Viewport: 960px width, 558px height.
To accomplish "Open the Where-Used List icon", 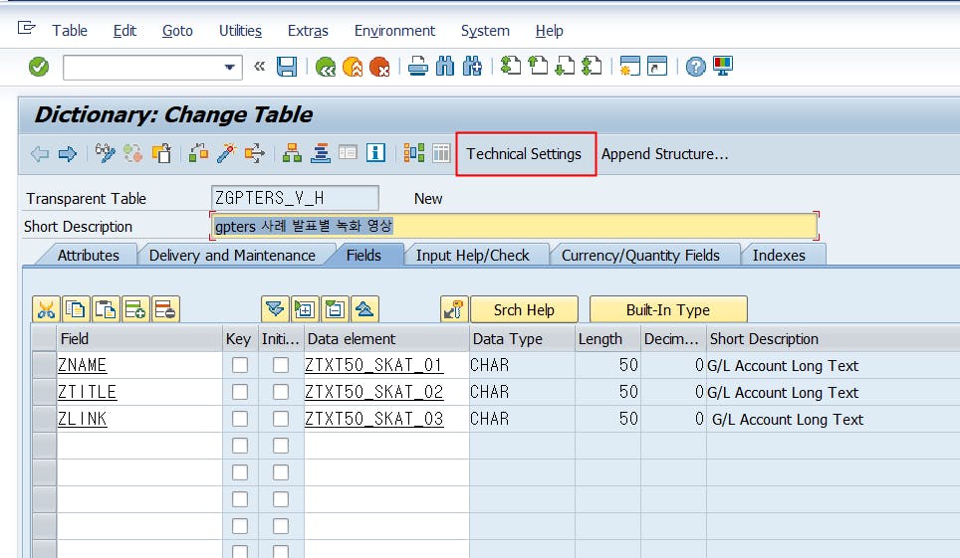I will pyautogui.click(x=255, y=153).
